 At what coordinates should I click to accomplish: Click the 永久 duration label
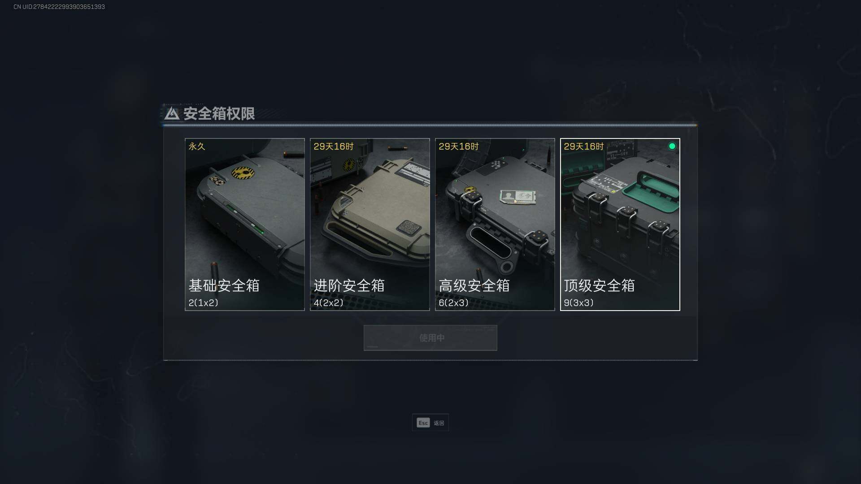[x=197, y=147]
